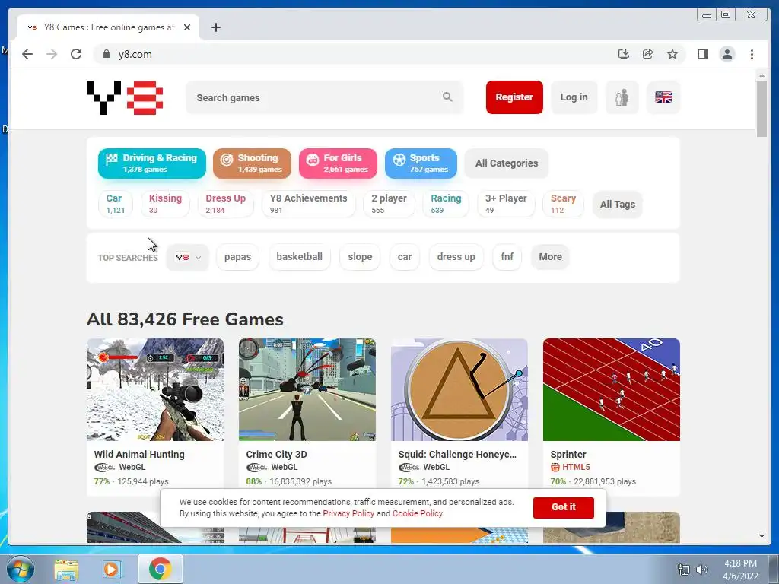The width and height of the screenshot is (779, 584).
Task: Bookmark this tab with star icon
Action: click(672, 54)
